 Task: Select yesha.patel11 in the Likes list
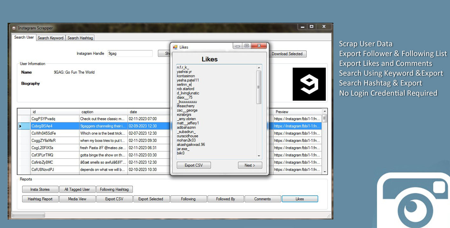[188, 80]
